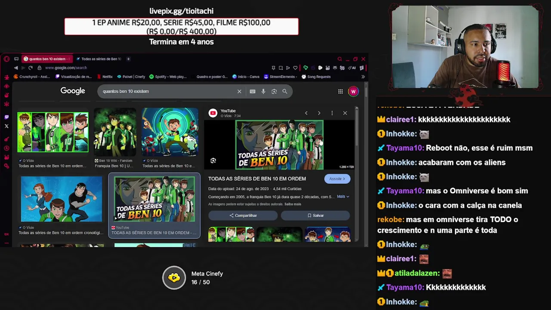Open the workspaces icon beside the tabs
This screenshot has height=310, width=551.
pyautogui.click(x=16, y=59)
